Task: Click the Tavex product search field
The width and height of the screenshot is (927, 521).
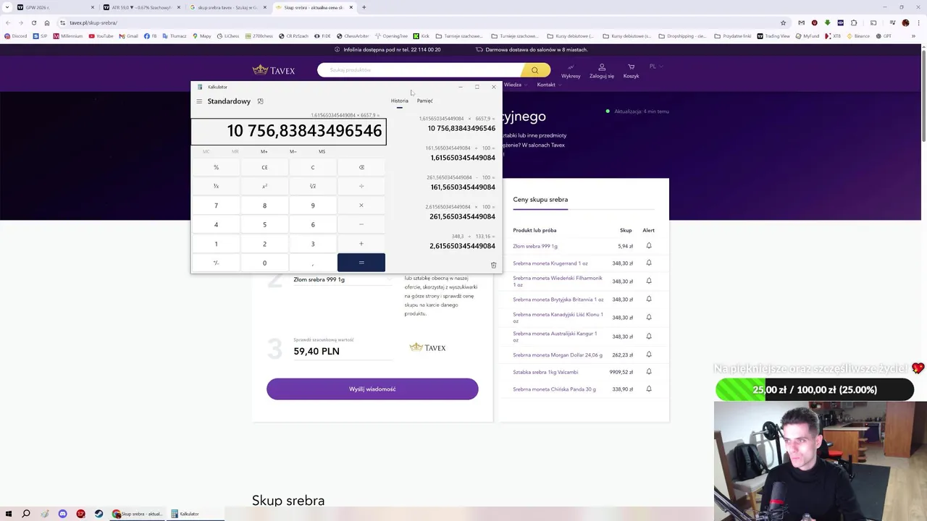Action: 420,70
